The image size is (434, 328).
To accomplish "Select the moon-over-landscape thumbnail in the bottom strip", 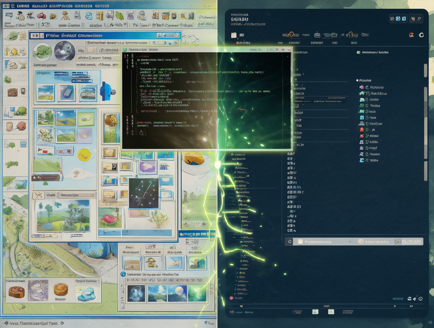I will point(177,293).
